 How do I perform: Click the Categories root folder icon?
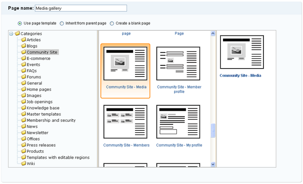[x=17, y=34]
